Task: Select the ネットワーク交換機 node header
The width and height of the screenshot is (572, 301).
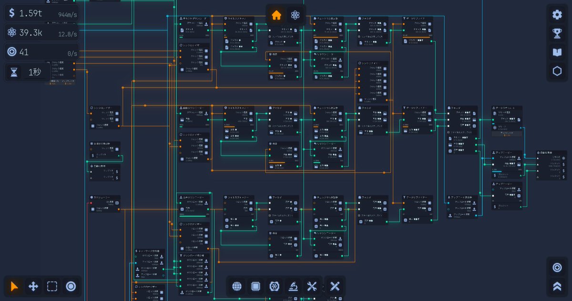Action: tap(150, 250)
